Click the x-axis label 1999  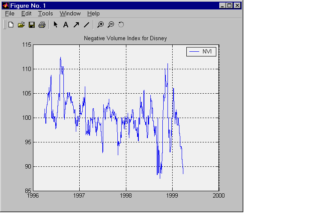172,195
